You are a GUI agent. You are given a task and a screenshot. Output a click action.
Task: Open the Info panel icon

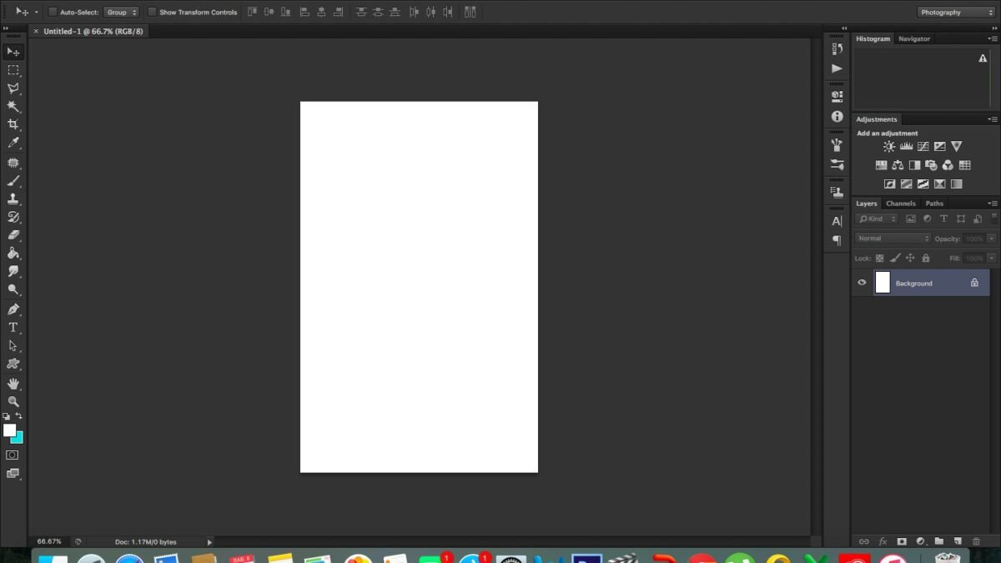pos(837,117)
